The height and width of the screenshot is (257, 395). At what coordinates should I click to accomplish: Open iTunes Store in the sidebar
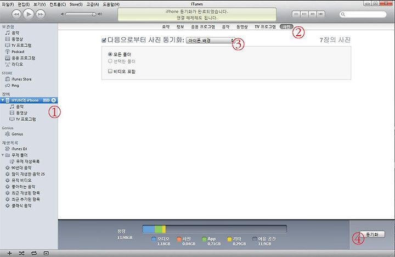21,79
